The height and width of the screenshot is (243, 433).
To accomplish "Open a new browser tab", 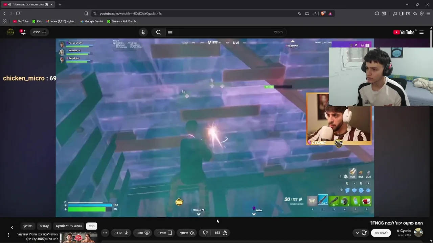I will coord(60,4).
